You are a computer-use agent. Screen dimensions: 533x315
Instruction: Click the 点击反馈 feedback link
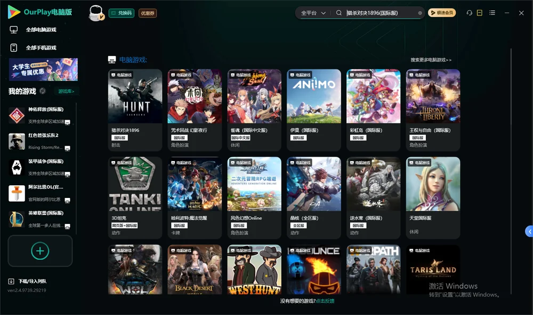click(x=325, y=301)
